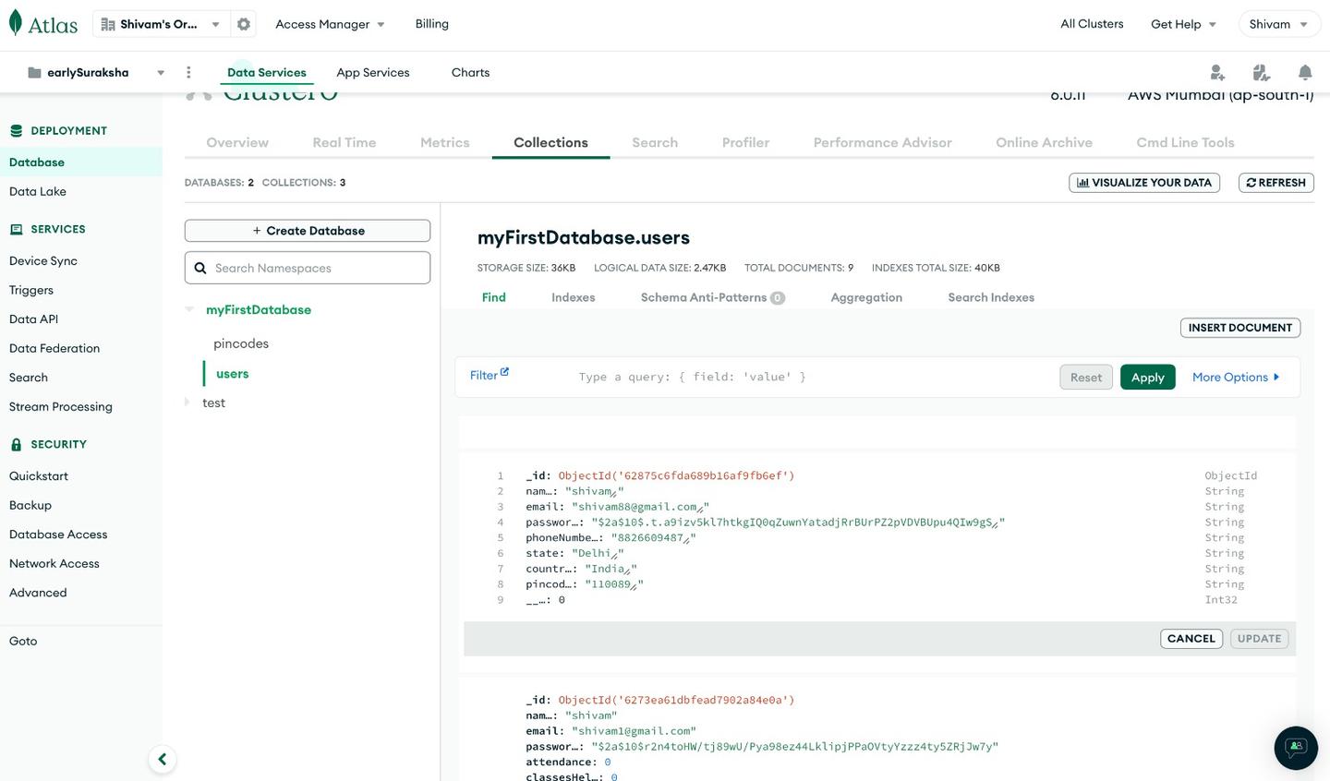
Task: Select the Collections tab
Action: (x=550, y=142)
